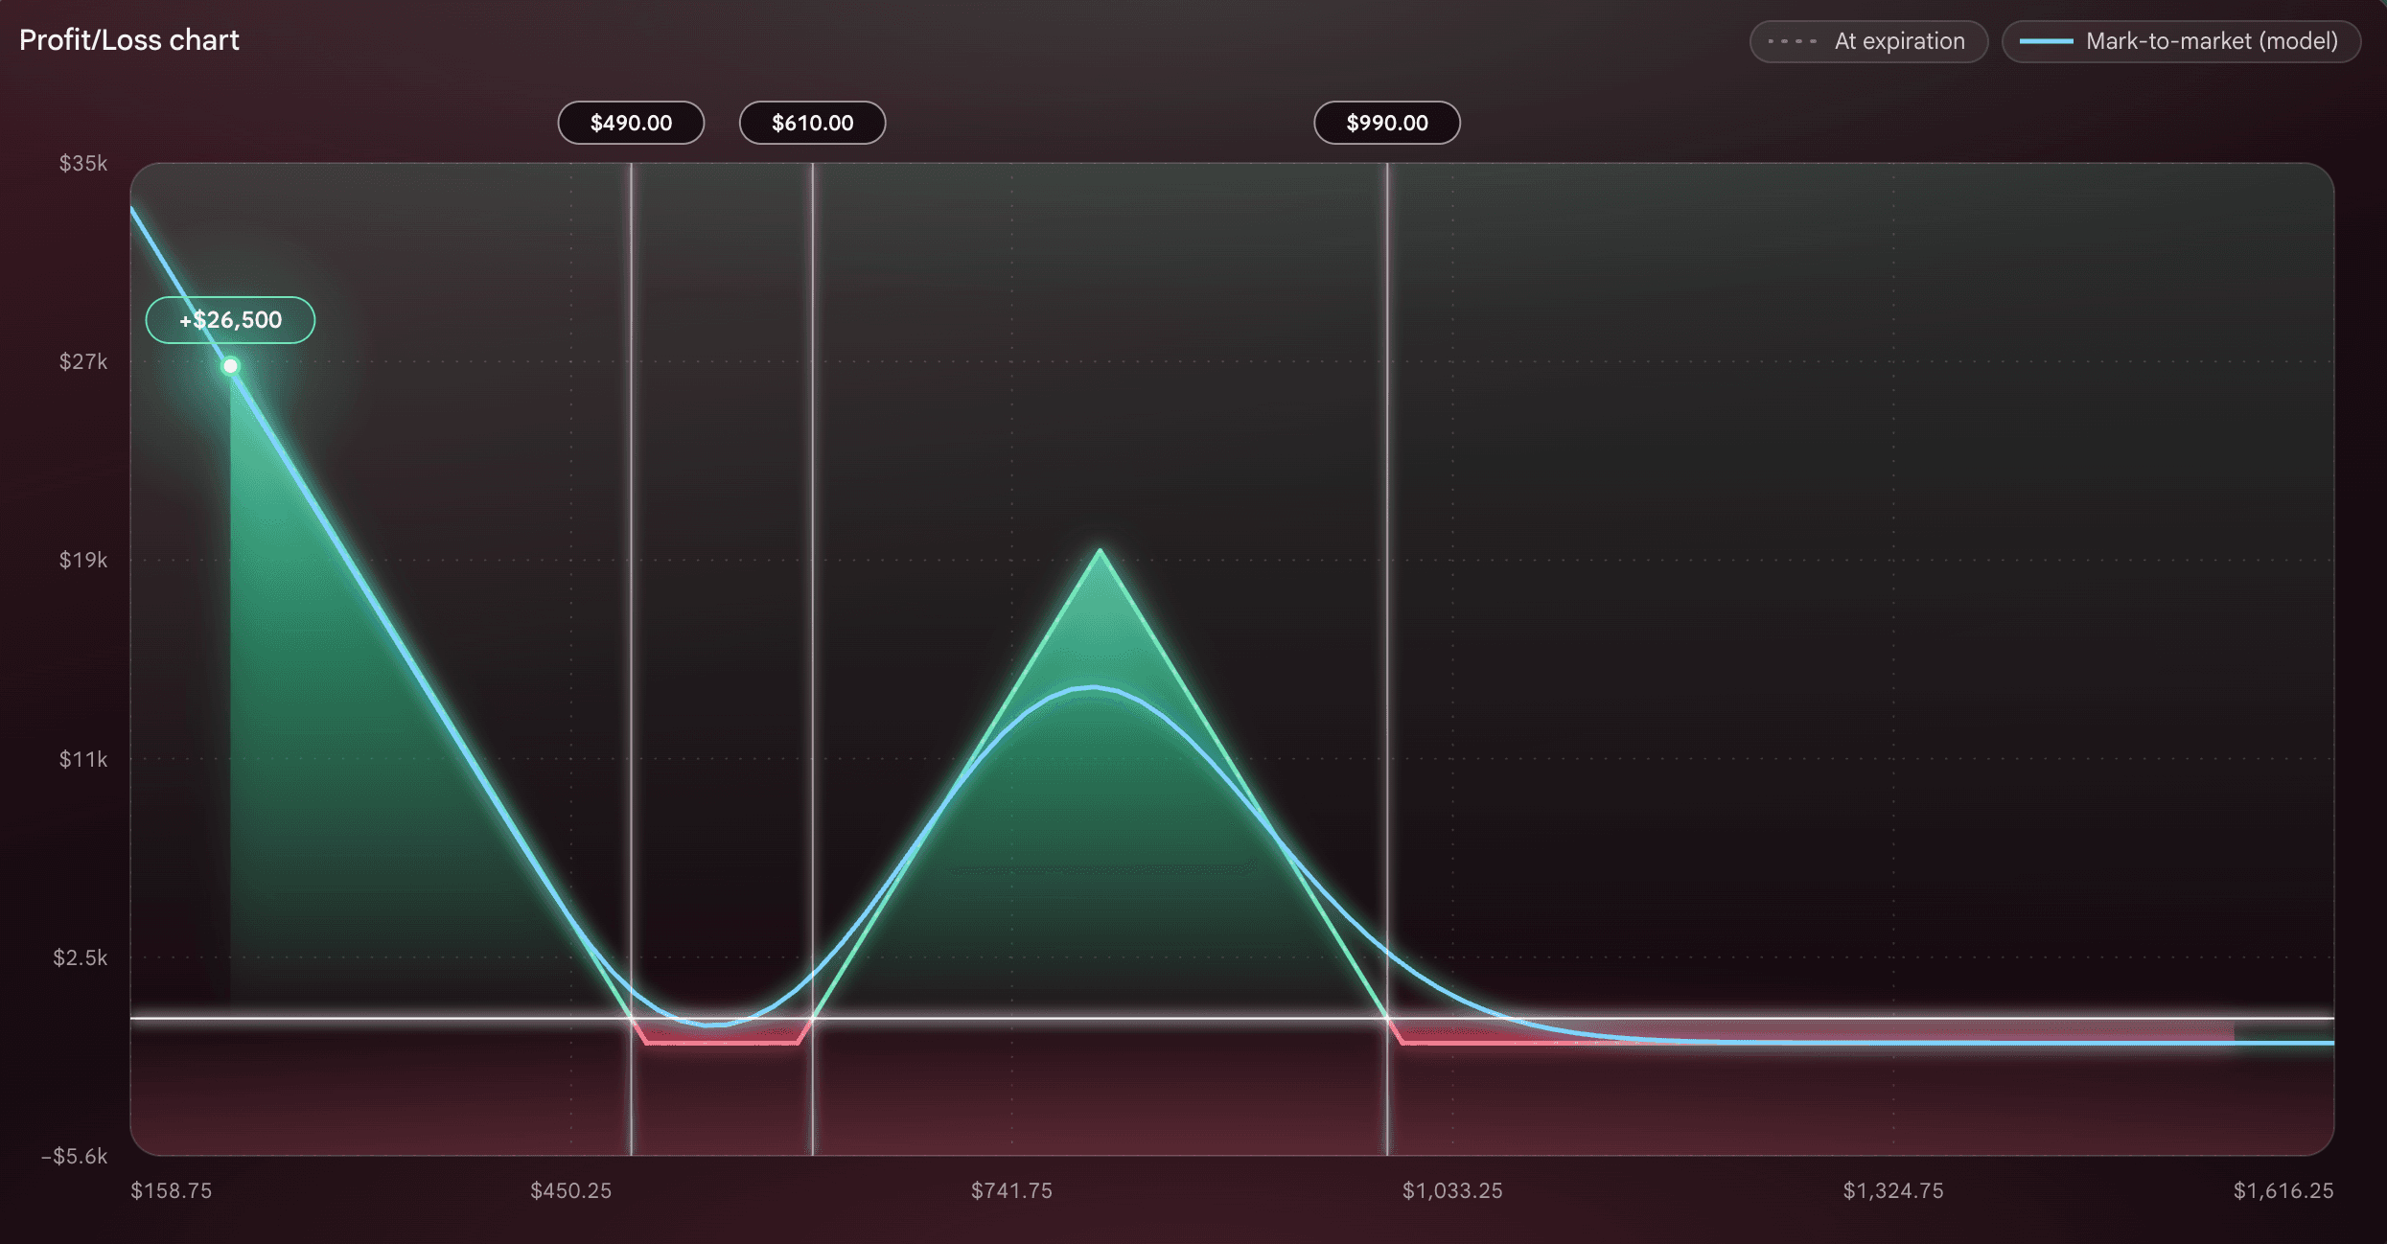The height and width of the screenshot is (1244, 2387).
Task: Click the $35k y-axis label
Action: coord(83,163)
